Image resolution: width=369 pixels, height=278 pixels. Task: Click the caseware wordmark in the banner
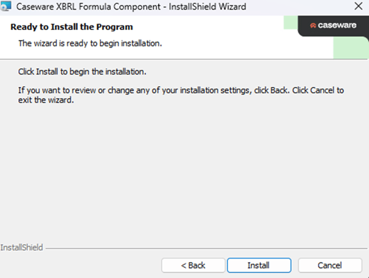pos(337,25)
